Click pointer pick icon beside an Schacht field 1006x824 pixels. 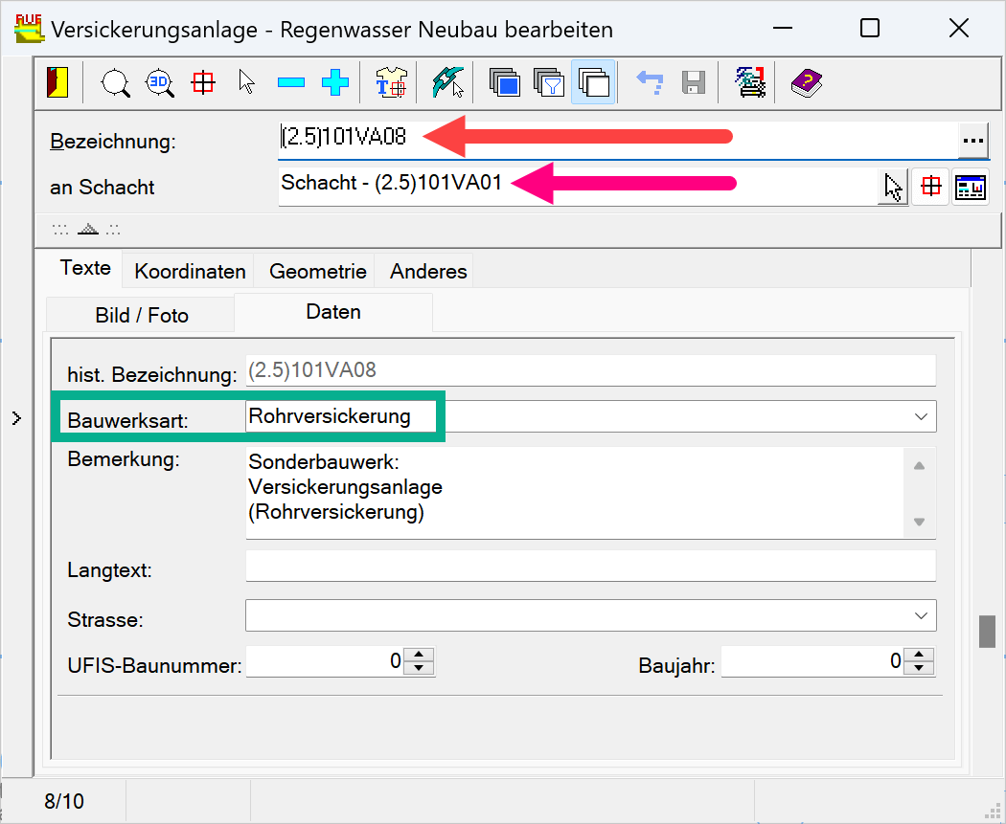pyautogui.click(x=893, y=188)
